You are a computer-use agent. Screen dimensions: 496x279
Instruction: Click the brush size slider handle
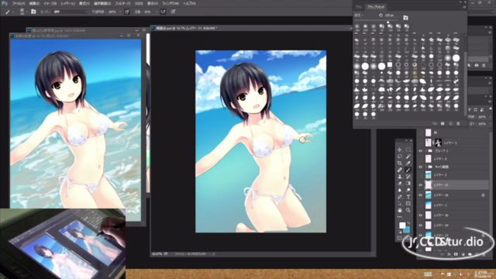tap(388, 22)
